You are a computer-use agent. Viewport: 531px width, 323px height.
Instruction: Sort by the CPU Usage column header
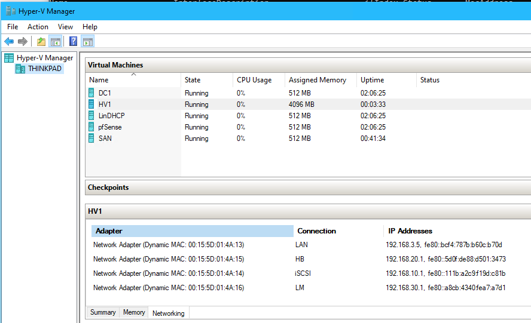click(259, 80)
